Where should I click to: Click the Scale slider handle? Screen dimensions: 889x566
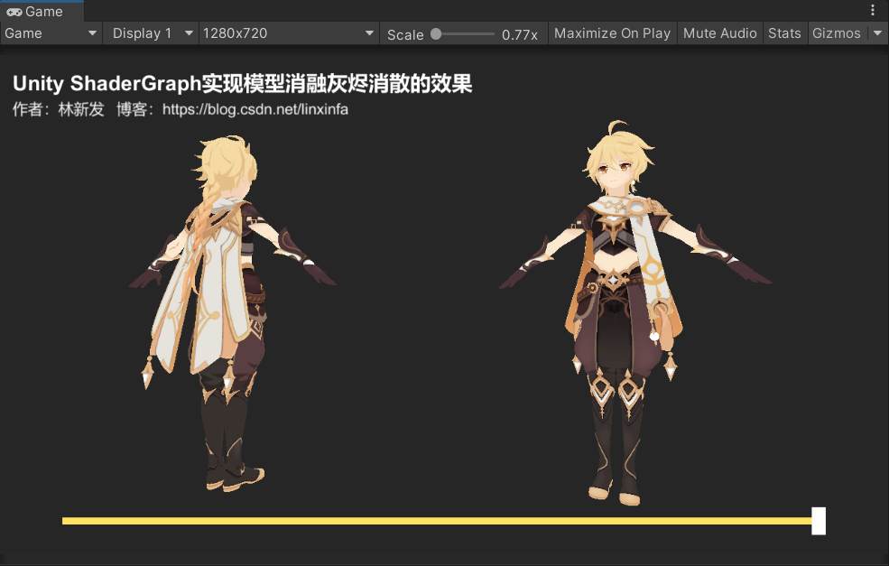[x=436, y=34]
